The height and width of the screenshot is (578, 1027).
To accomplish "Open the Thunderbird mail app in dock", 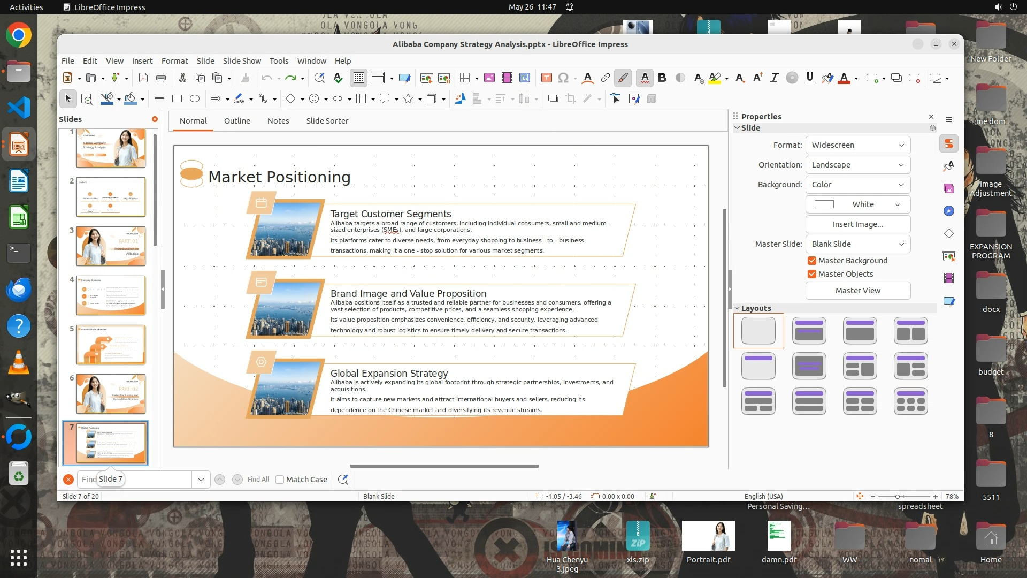I will (x=19, y=290).
